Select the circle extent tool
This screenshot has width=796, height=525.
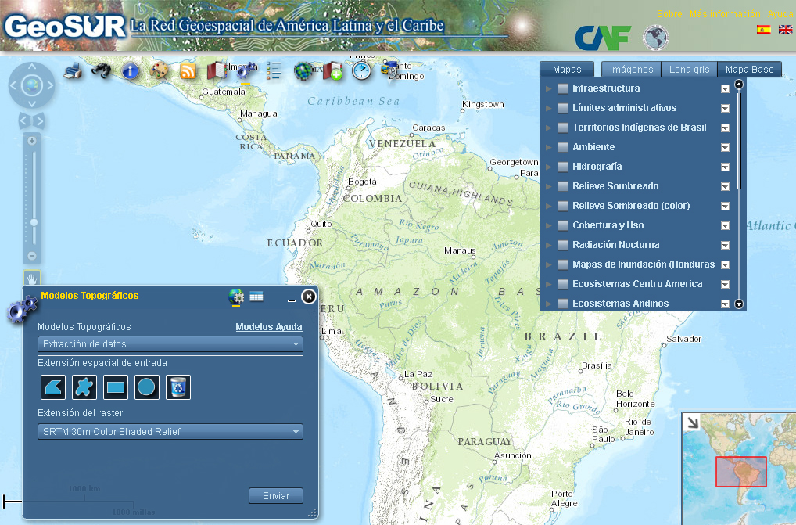coord(146,387)
